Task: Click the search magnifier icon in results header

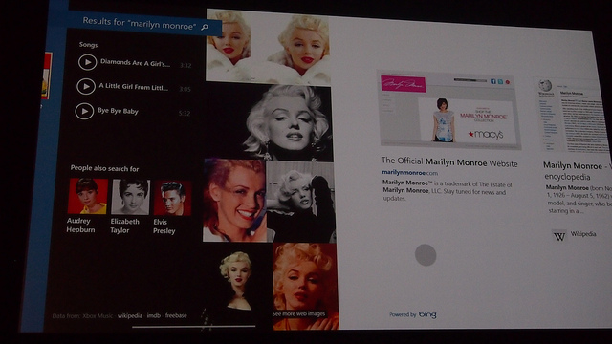Action: (x=205, y=27)
